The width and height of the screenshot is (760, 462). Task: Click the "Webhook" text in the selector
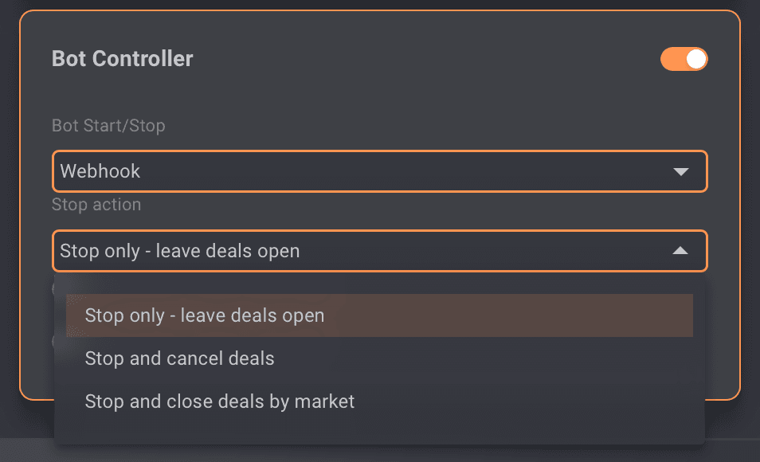pyautogui.click(x=100, y=171)
